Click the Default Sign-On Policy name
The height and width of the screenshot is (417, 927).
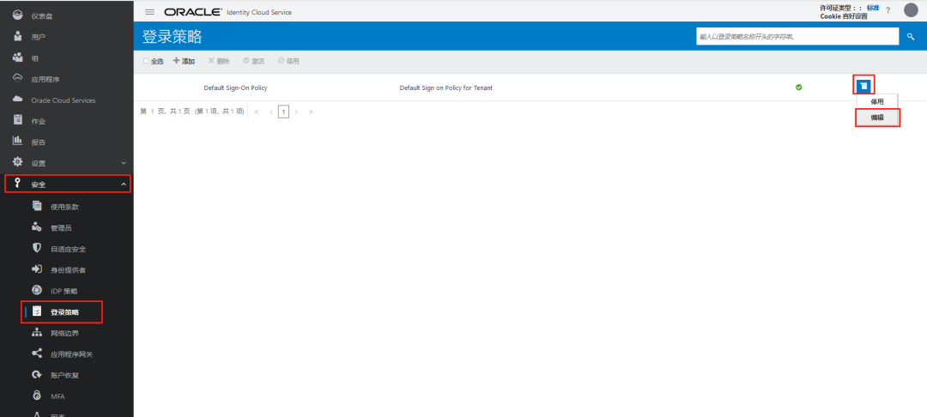click(x=235, y=88)
